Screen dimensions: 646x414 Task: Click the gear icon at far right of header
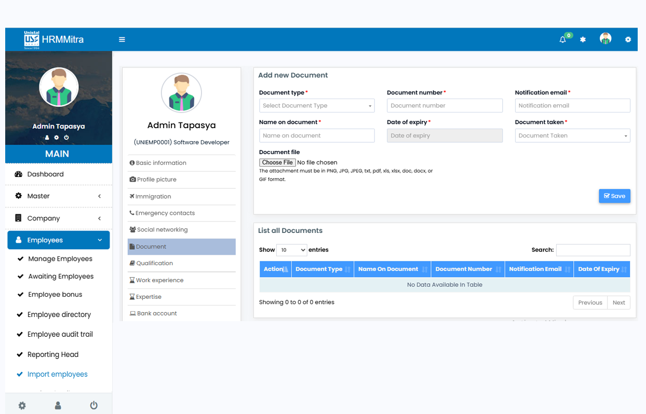click(x=628, y=39)
